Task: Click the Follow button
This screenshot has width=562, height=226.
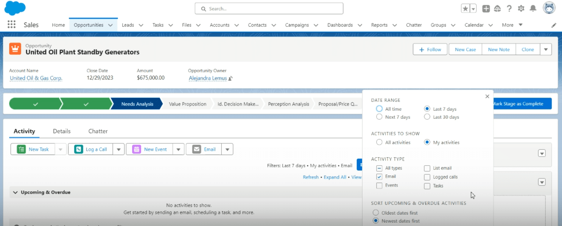Action: point(430,49)
